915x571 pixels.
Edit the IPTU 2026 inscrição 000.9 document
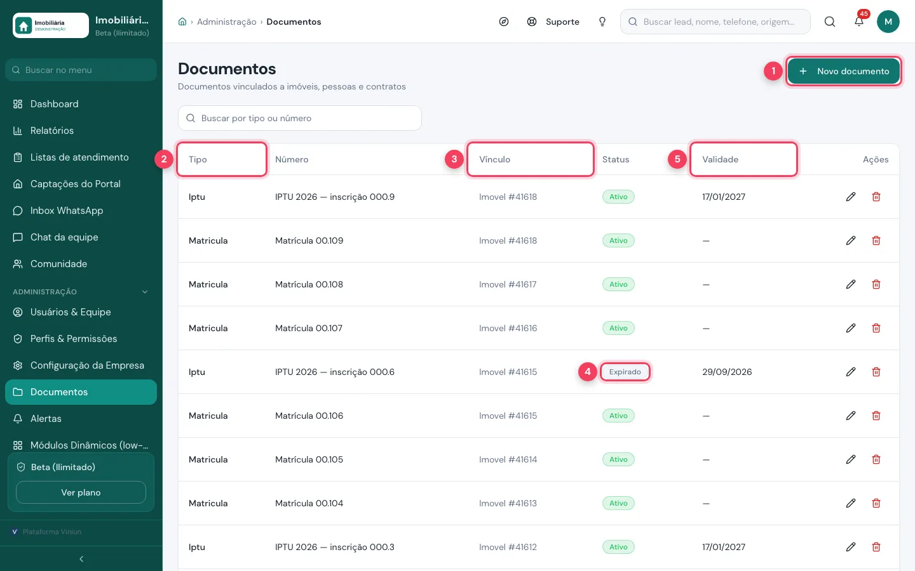click(851, 197)
